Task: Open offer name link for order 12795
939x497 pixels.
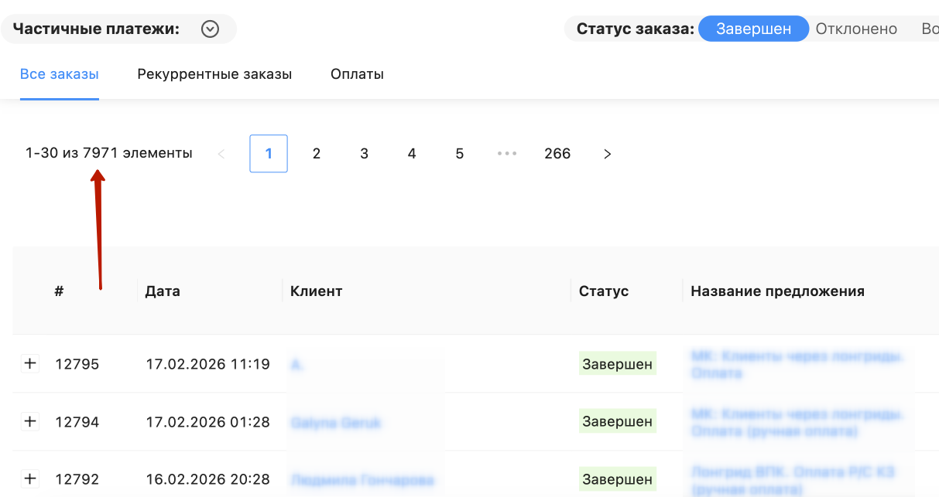Action: [797, 364]
